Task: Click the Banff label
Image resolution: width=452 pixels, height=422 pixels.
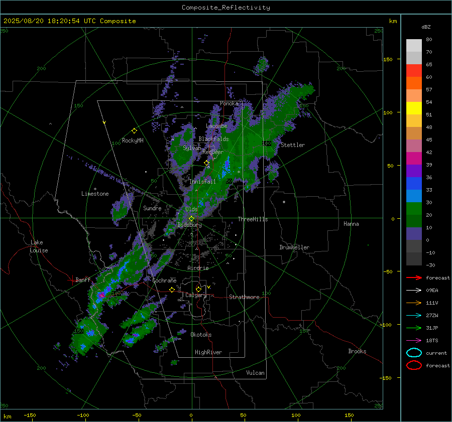Action: 83,279
